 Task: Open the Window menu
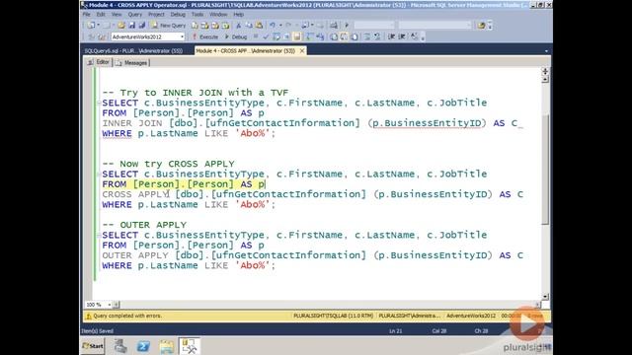click(x=218, y=15)
